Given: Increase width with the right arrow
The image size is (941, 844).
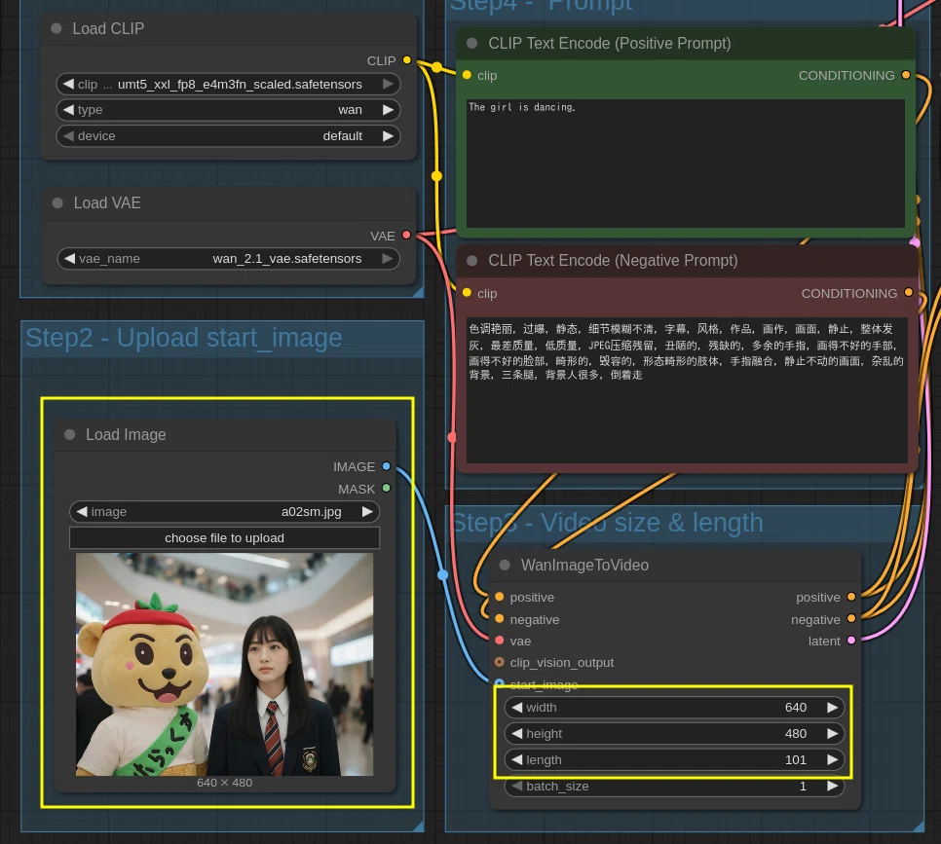Looking at the screenshot, I should coord(832,708).
